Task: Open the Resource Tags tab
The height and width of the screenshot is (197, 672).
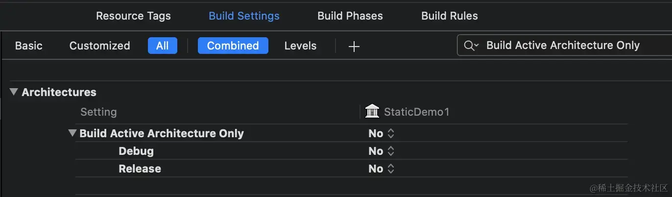Action: click(133, 16)
